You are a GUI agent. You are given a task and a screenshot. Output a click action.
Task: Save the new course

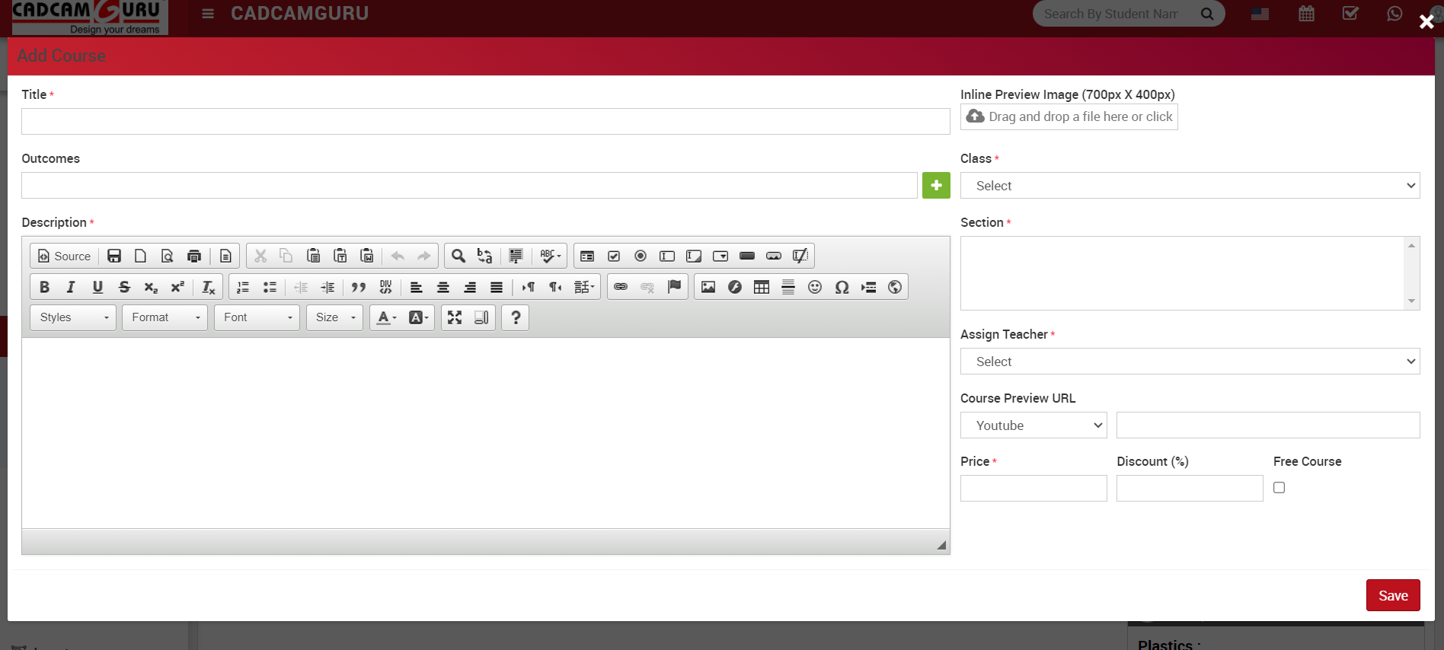(x=1392, y=595)
